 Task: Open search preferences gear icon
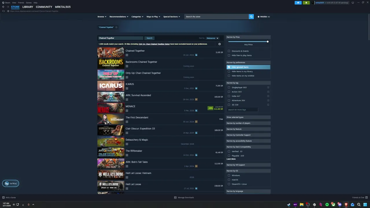click(219, 44)
